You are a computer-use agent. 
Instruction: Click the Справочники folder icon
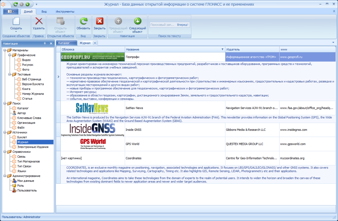point(9,152)
